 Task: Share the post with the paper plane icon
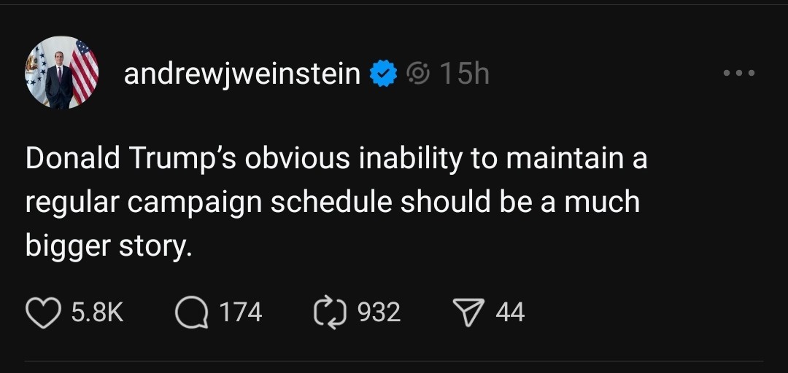(x=471, y=312)
